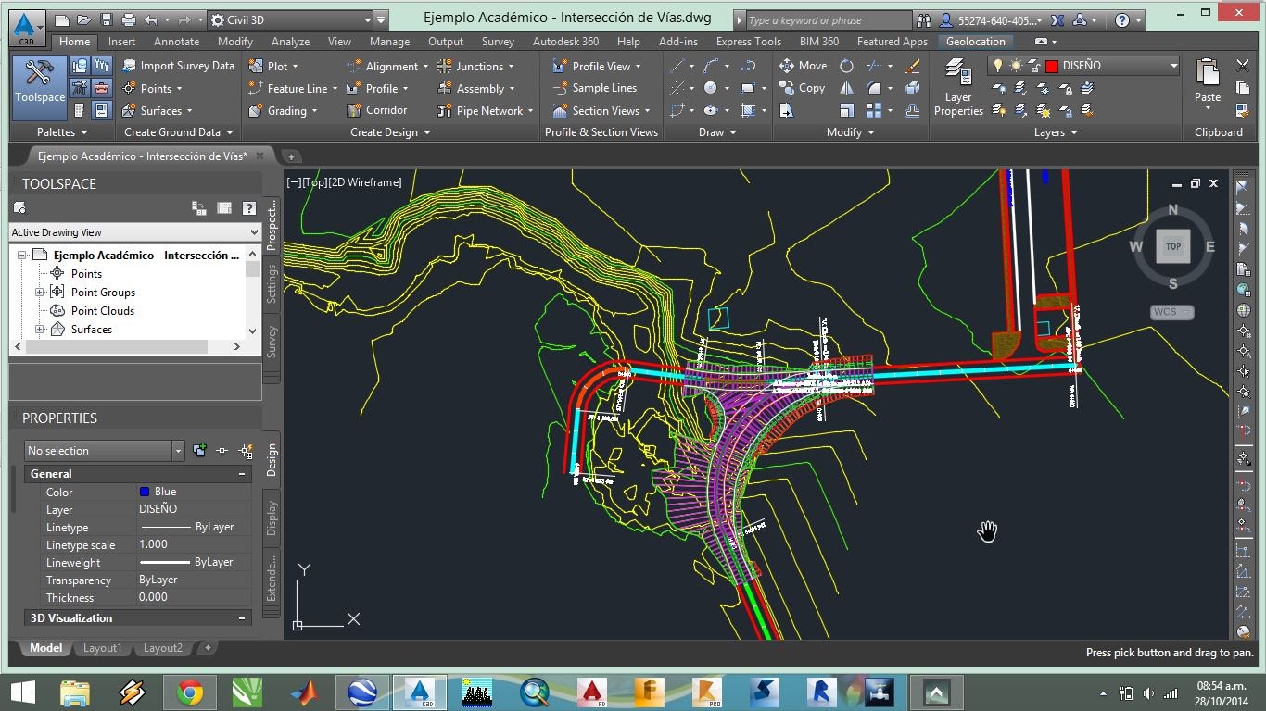Image resolution: width=1266 pixels, height=711 pixels.
Task: Select the Mirror tool icon
Action: point(846,88)
